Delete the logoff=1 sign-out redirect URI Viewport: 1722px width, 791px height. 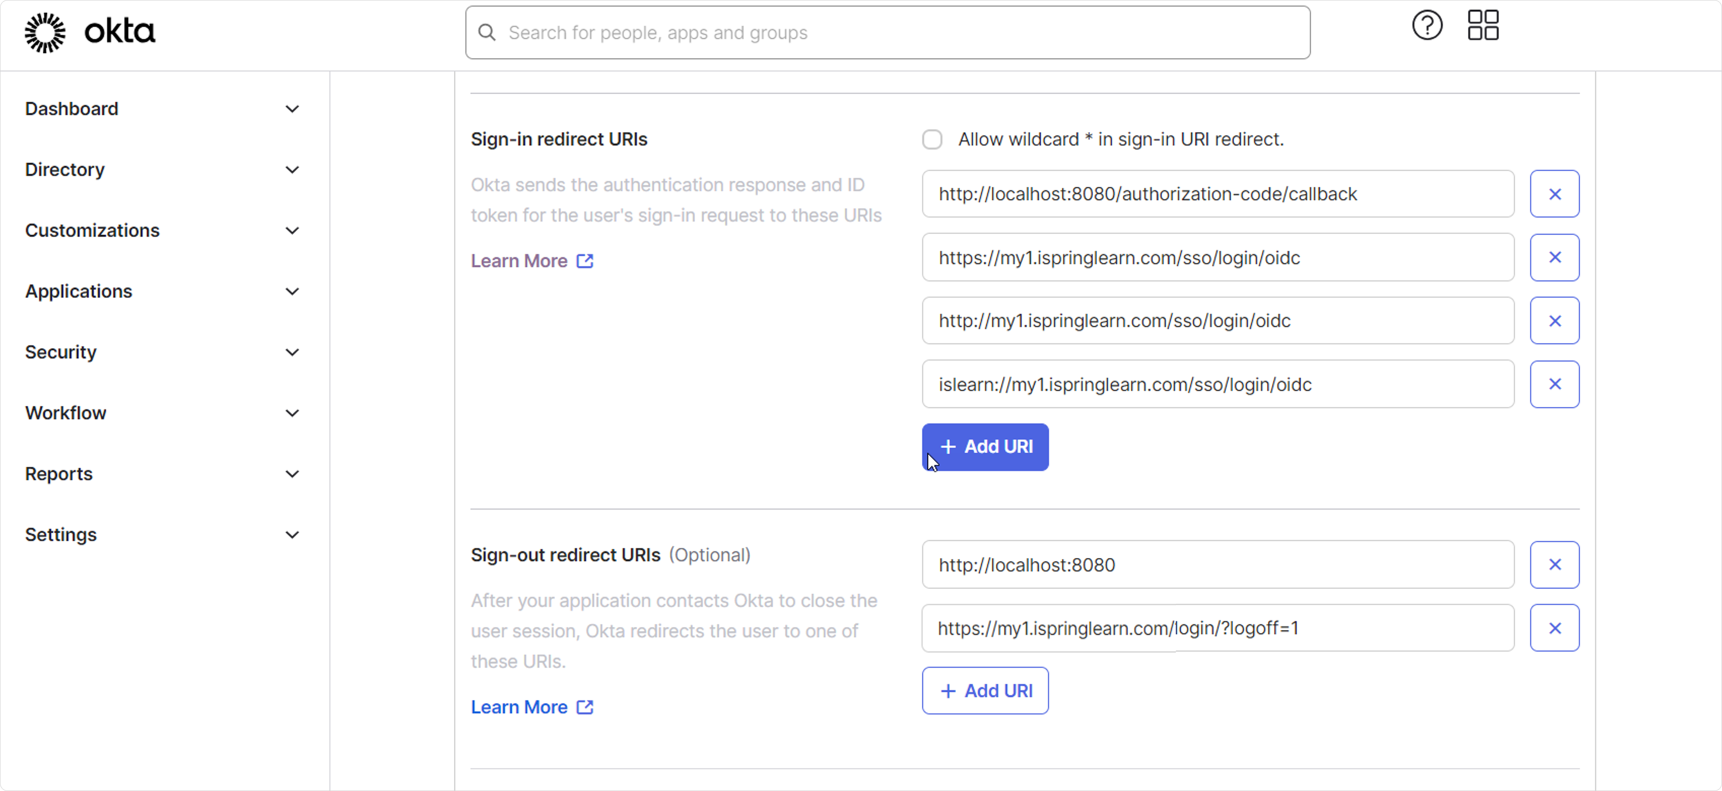point(1554,628)
